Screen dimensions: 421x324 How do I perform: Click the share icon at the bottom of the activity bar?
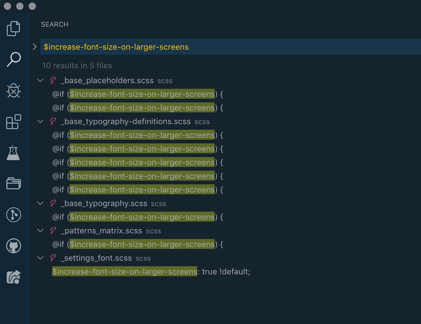(x=13, y=277)
